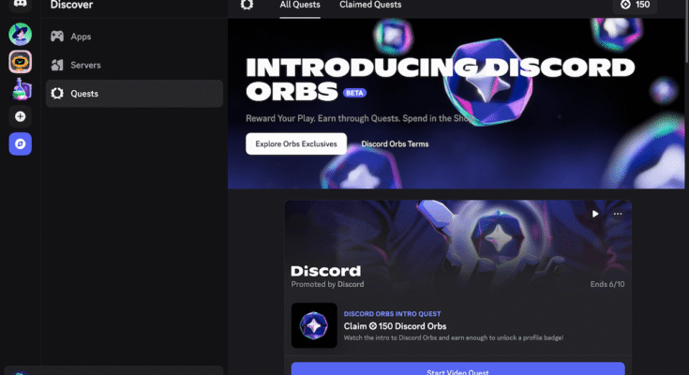Screen dimensions: 689x375
Task: Click the Discover compass icon
Action: click(x=21, y=143)
